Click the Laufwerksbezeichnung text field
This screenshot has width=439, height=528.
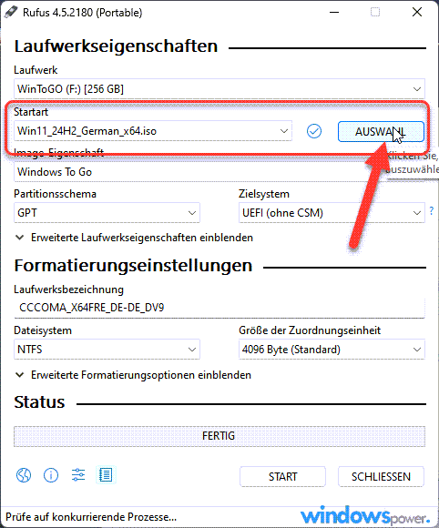219,308
